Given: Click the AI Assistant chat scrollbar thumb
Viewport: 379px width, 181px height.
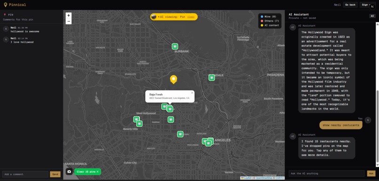Looking at the screenshot, I should click(x=377, y=126).
